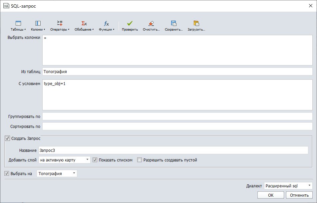This screenshot has height=203, width=317.
Task: Click the Очистить eraser icon
Action: [x=151, y=24]
